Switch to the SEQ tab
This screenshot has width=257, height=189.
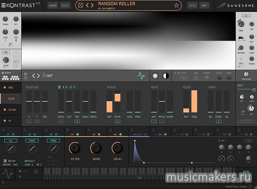pos(11,87)
